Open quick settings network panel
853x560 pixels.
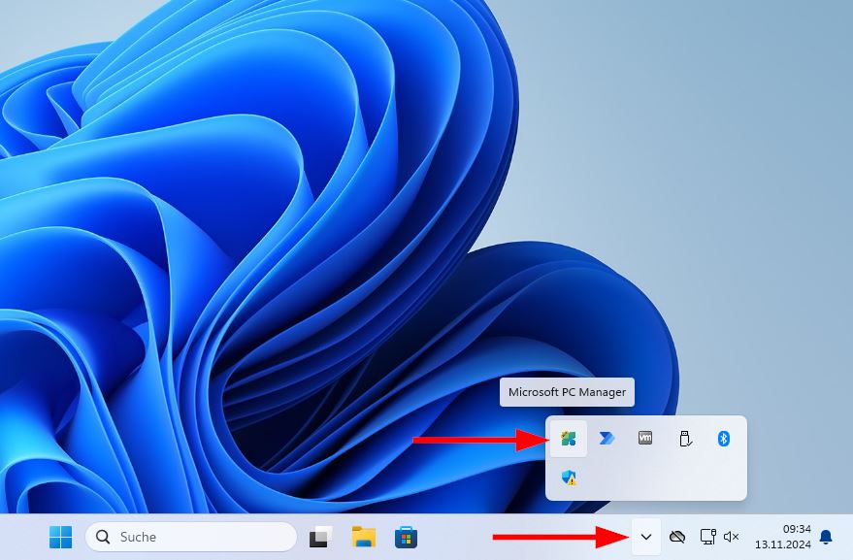click(x=705, y=537)
